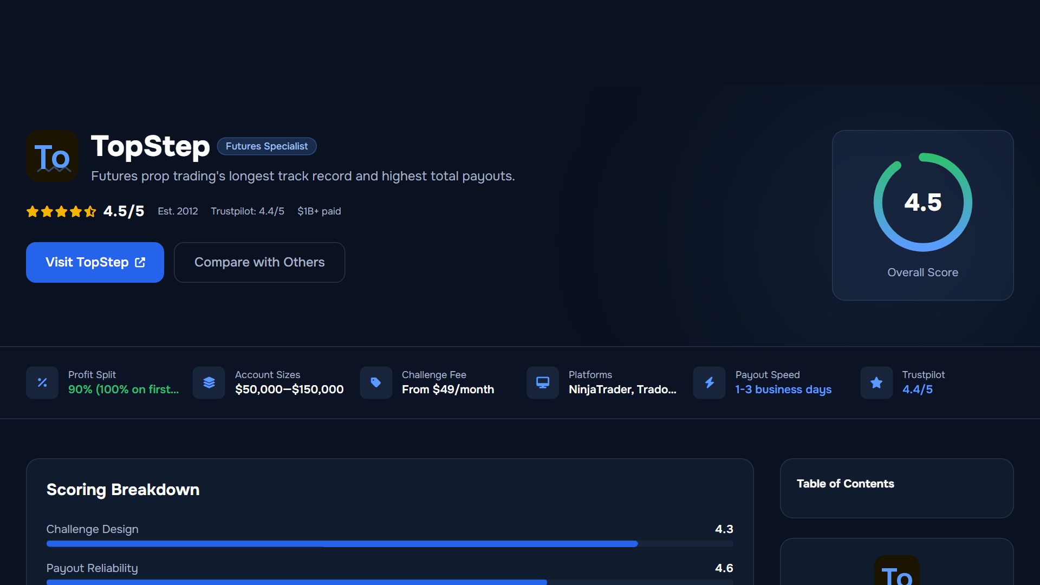This screenshot has width=1040, height=585.
Task: Click the Payout Reliability 4.6 score
Action: click(724, 568)
